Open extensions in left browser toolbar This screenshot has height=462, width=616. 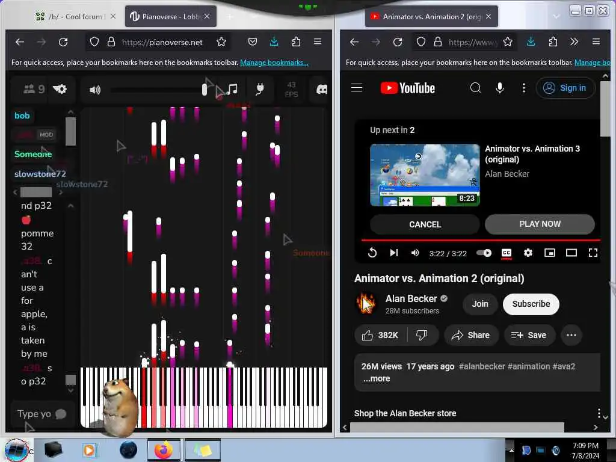tap(296, 42)
